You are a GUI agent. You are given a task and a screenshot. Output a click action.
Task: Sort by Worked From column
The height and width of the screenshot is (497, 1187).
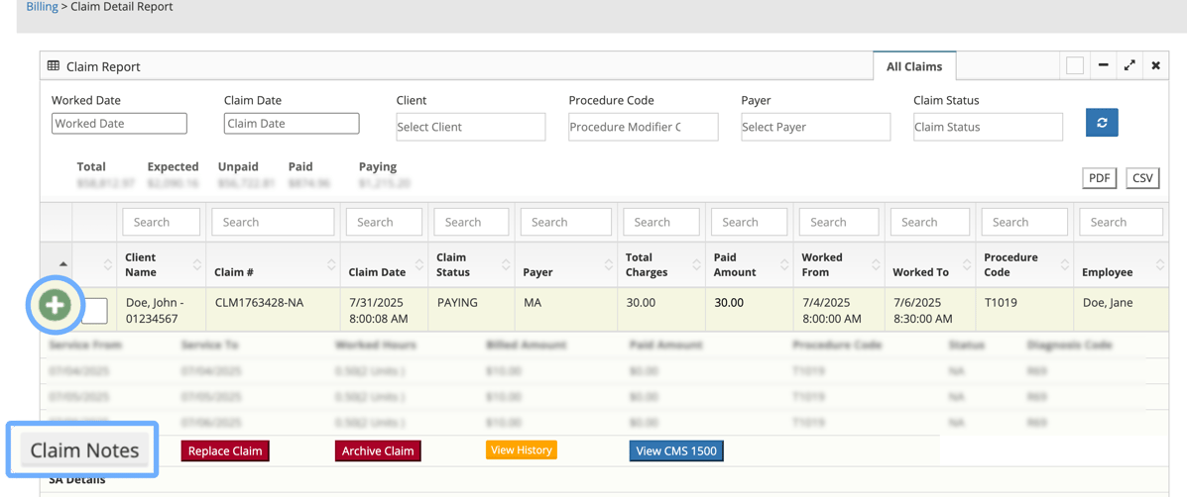tap(838, 264)
